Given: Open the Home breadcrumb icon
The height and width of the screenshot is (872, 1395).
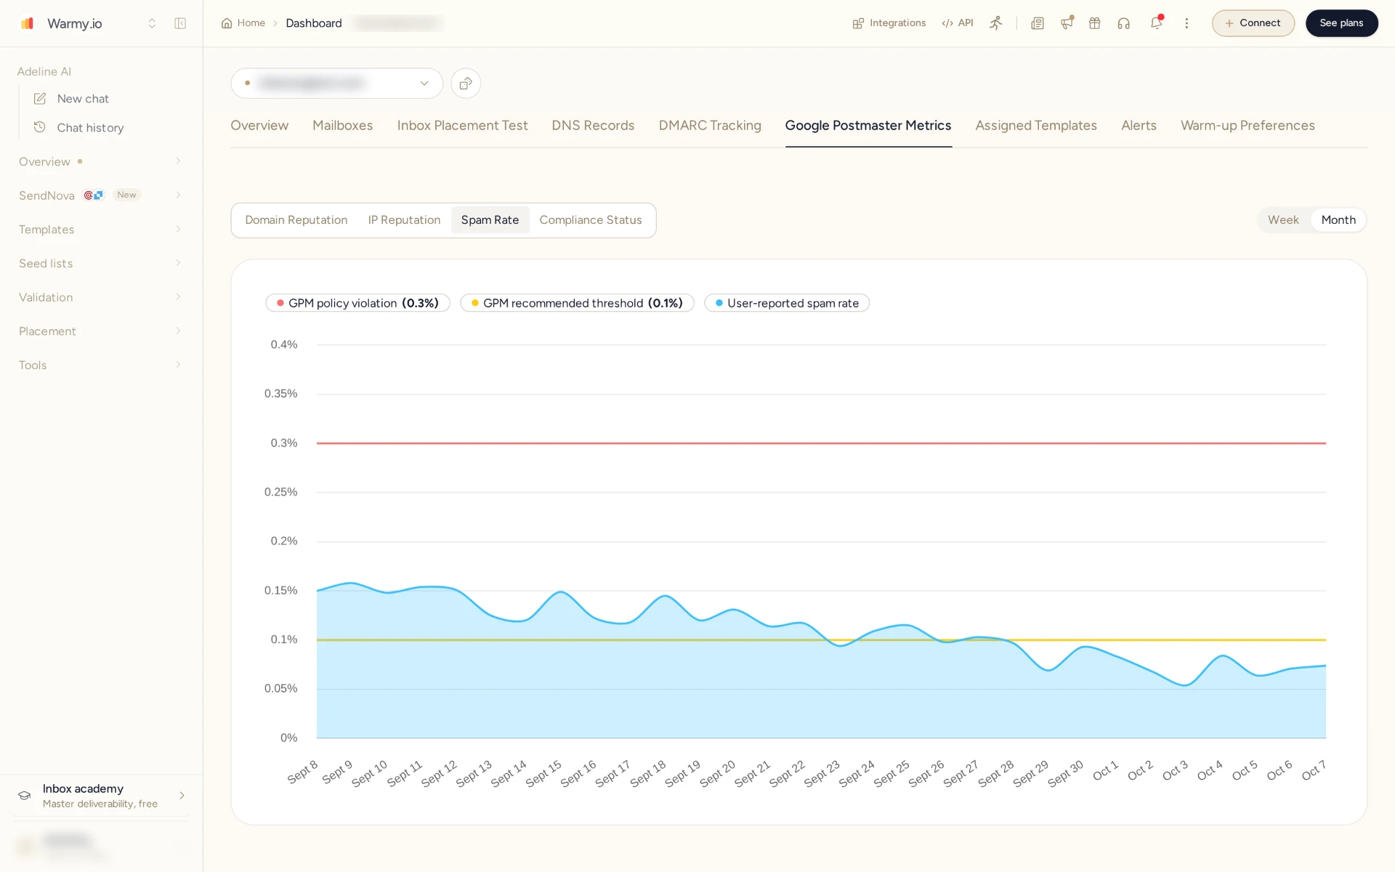Looking at the screenshot, I should tap(227, 23).
